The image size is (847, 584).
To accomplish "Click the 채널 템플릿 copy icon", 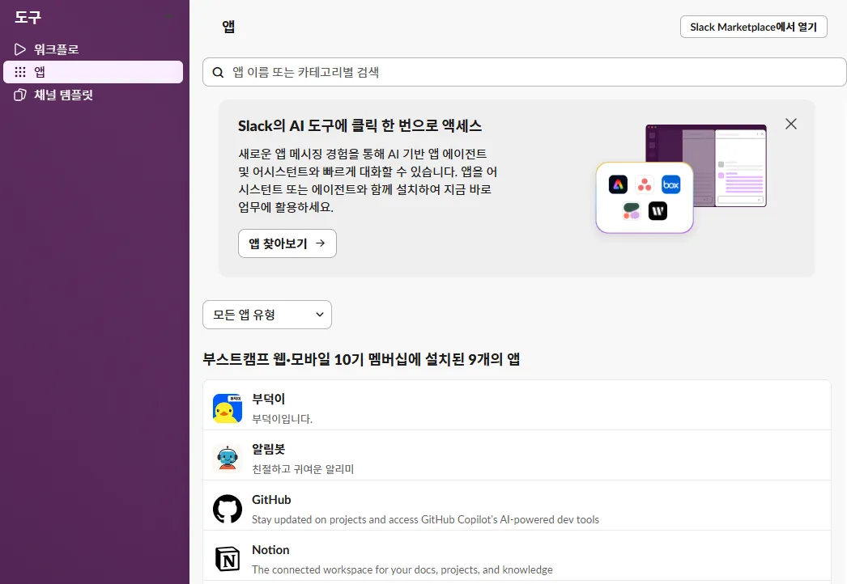I will click(x=20, y=95).
